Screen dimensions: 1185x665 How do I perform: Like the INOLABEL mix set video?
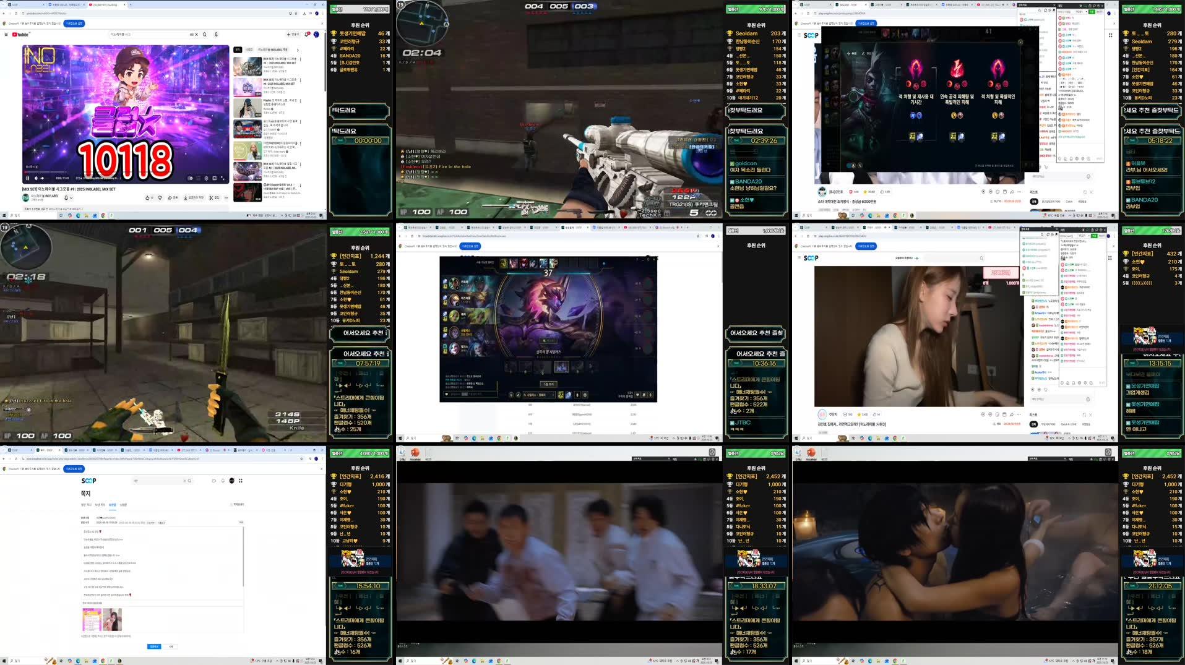pyautogui.click(x=149, y=198)
